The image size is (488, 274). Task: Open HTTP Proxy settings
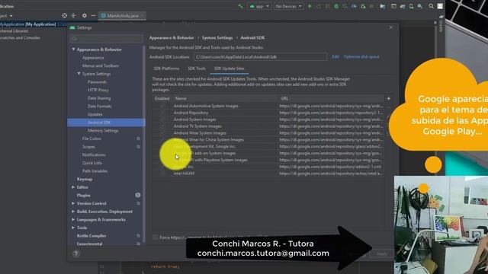(98, 90)
